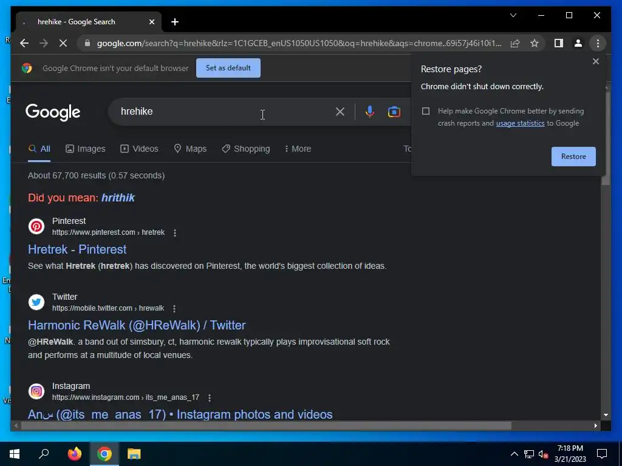Viewport: 622px width, 466px height.
Task: Set Chrome as default browser
Action: coord(228,68)
